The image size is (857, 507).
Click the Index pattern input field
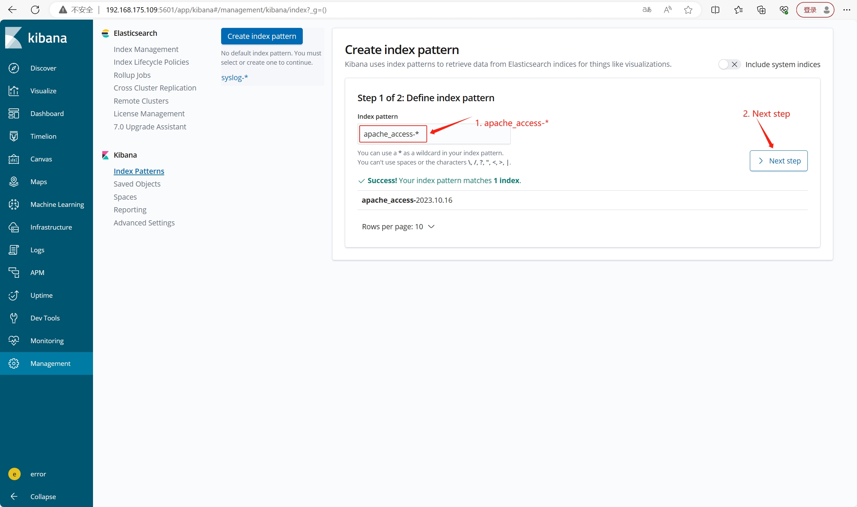click(x=393, y=134)
